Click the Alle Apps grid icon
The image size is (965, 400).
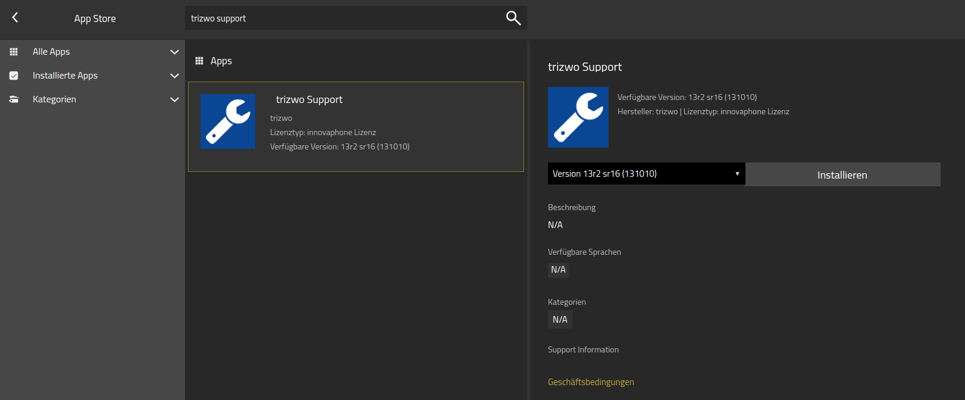coord(14,52)
